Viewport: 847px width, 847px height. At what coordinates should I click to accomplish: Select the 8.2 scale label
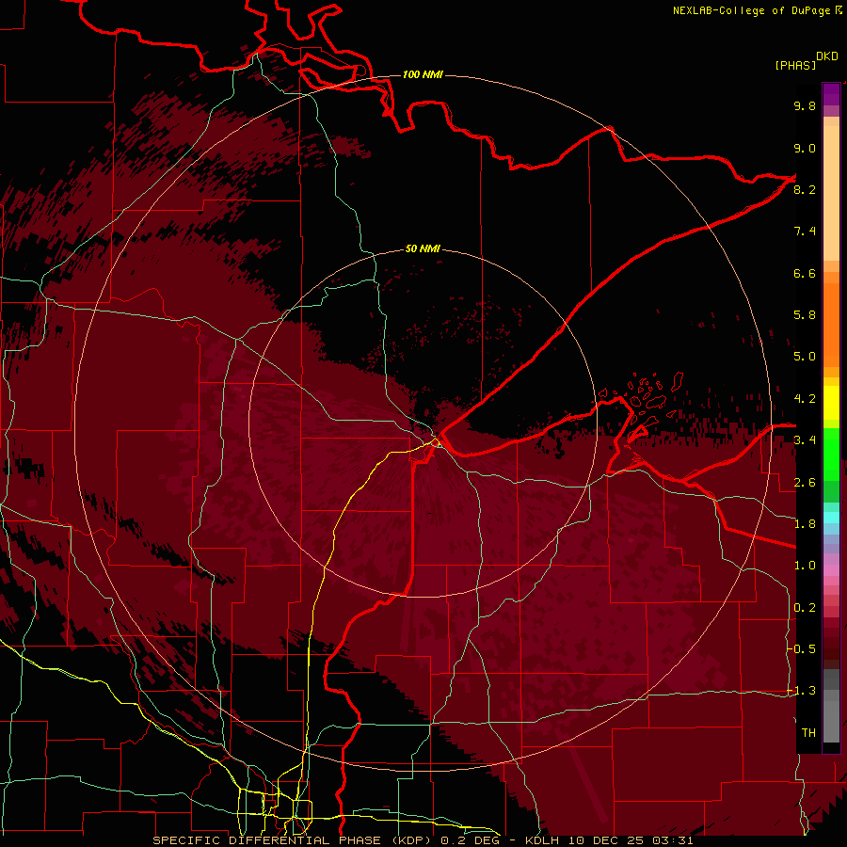(x=805, y=189)
